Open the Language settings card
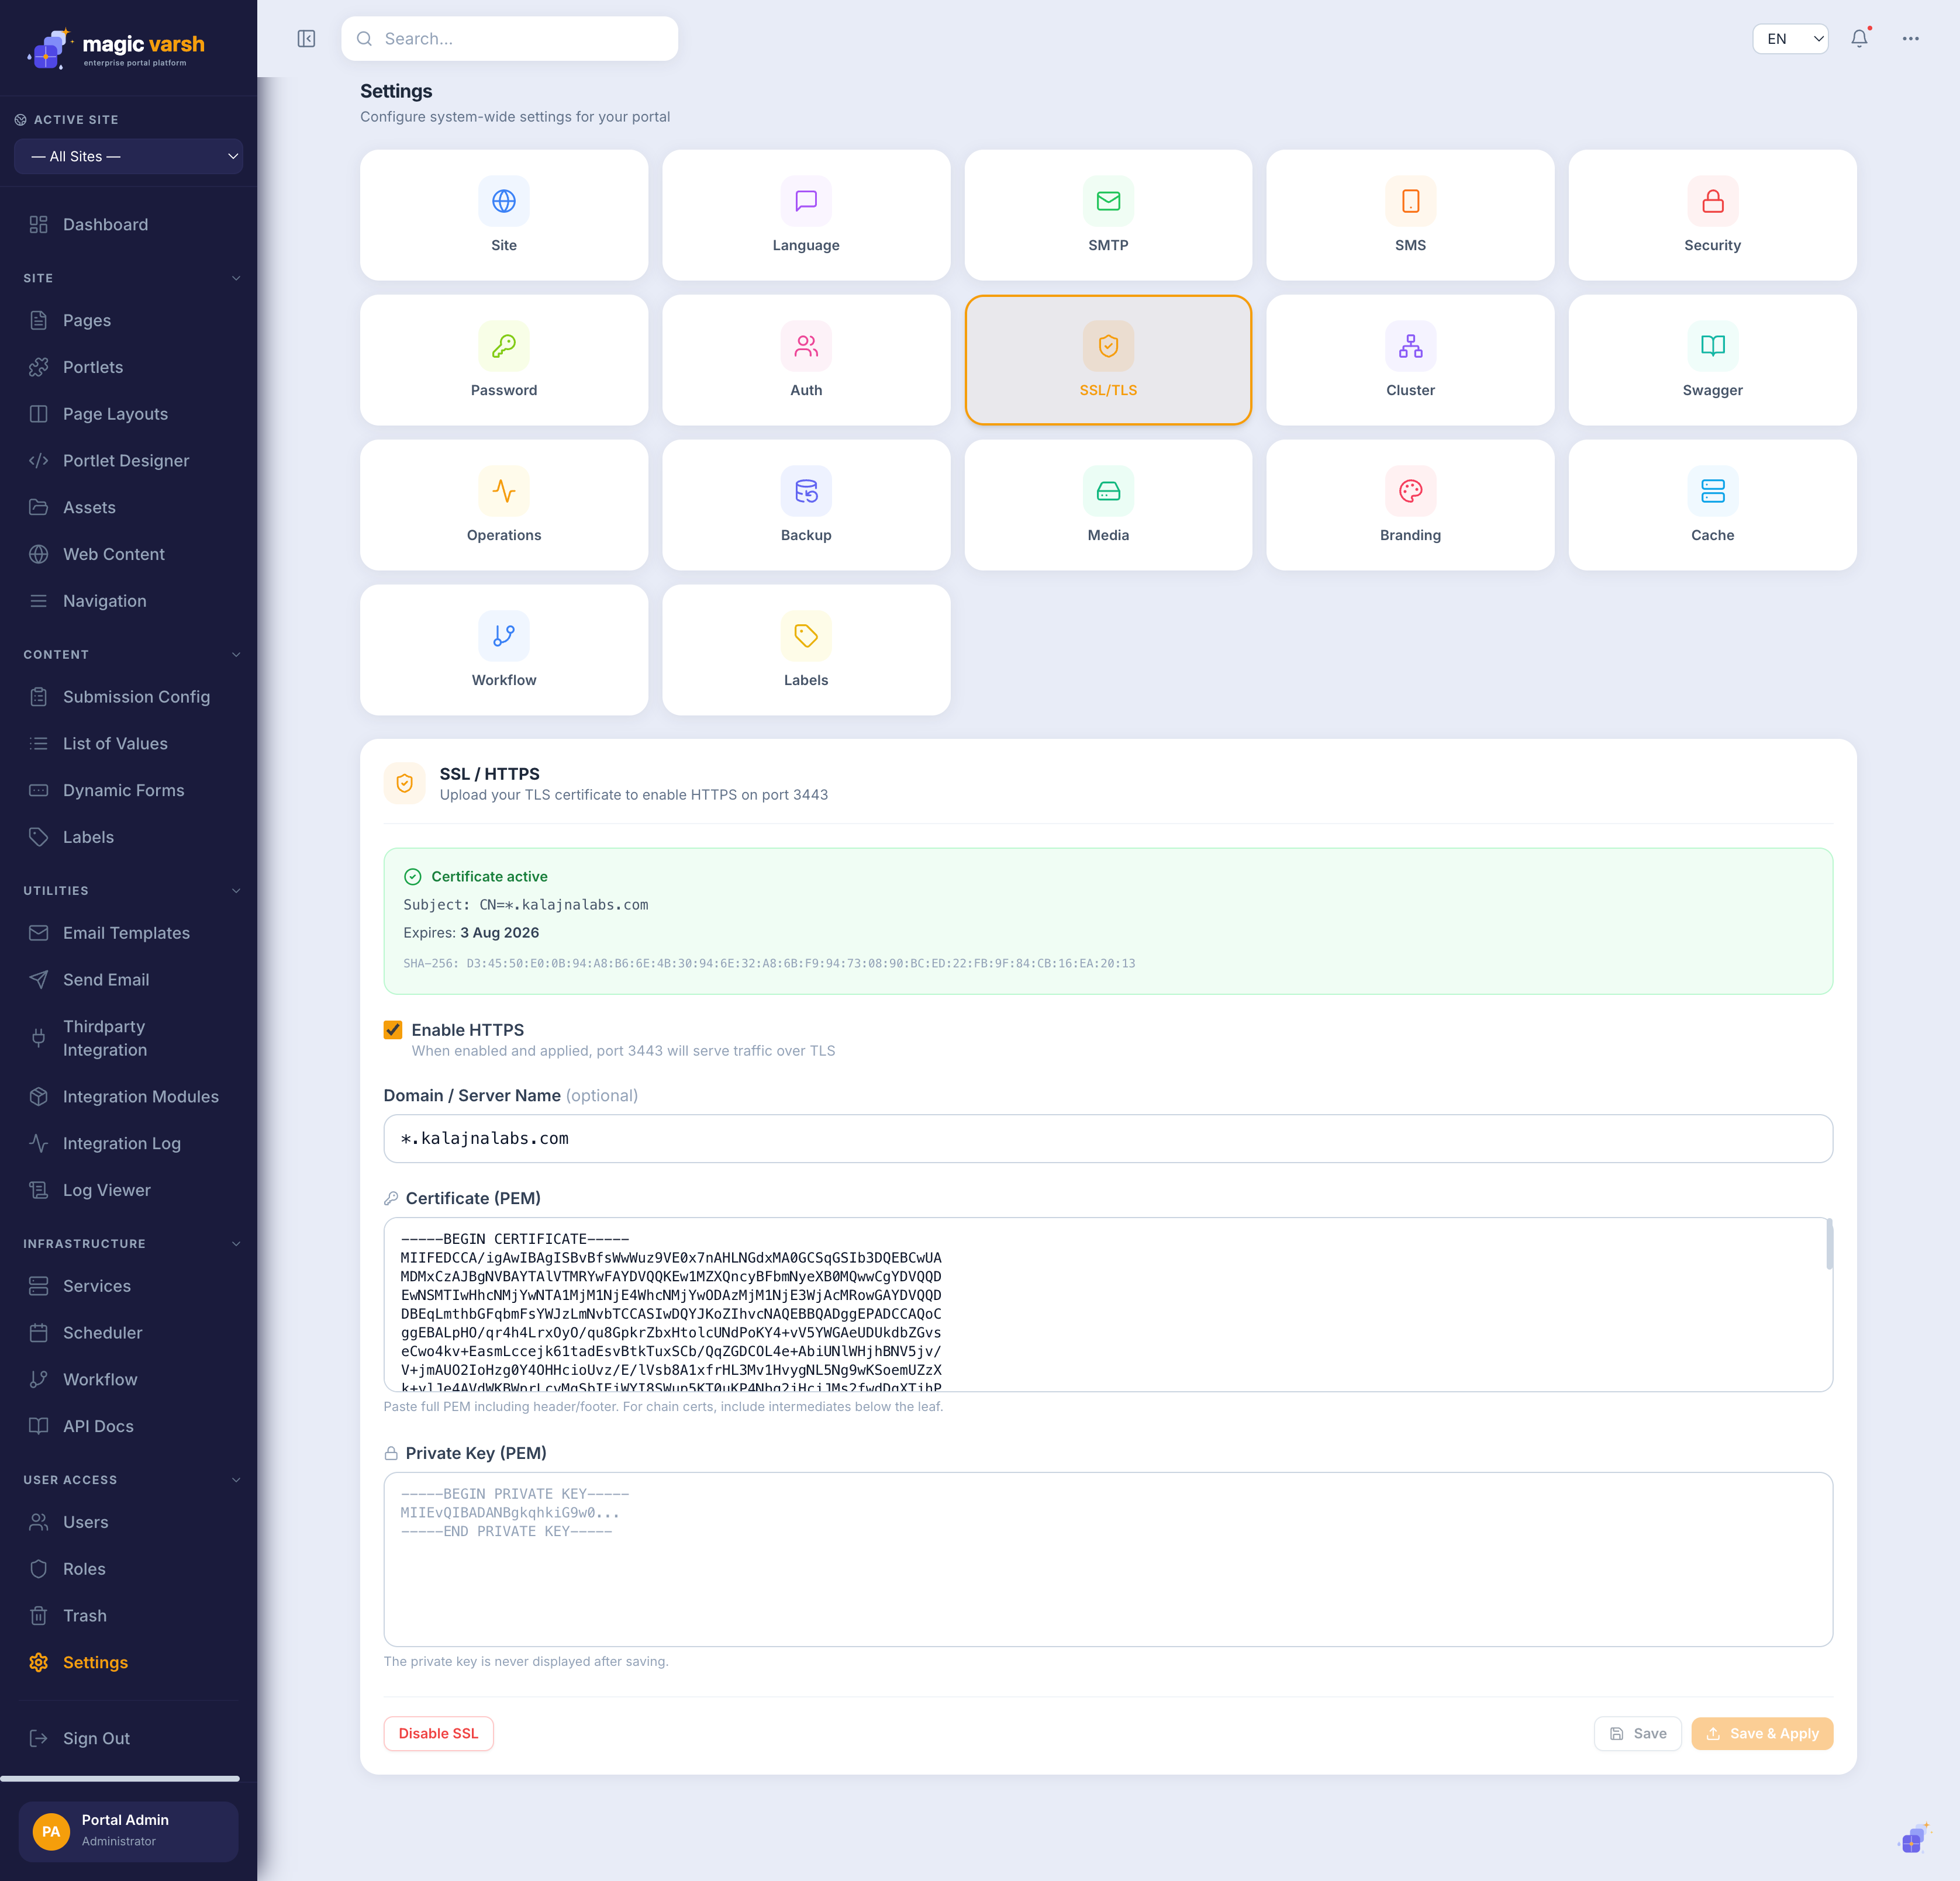The height and width of the screenshot is (1881, 1960). (x=806, y=215)
